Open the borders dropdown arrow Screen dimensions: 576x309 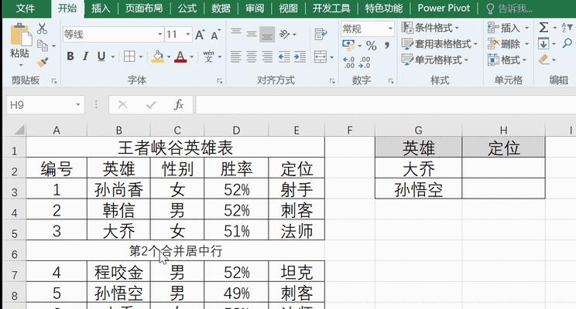point(141,57)
